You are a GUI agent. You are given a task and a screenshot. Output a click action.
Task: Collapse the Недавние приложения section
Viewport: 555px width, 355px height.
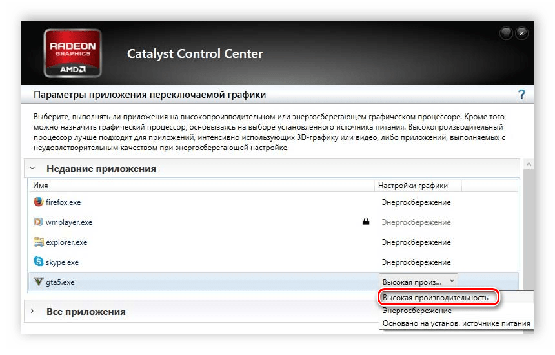pyautogui.click(x=32, y=169)
